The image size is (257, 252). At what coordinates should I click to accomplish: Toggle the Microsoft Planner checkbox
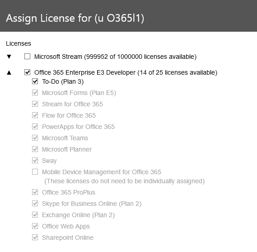coord(35,149)
